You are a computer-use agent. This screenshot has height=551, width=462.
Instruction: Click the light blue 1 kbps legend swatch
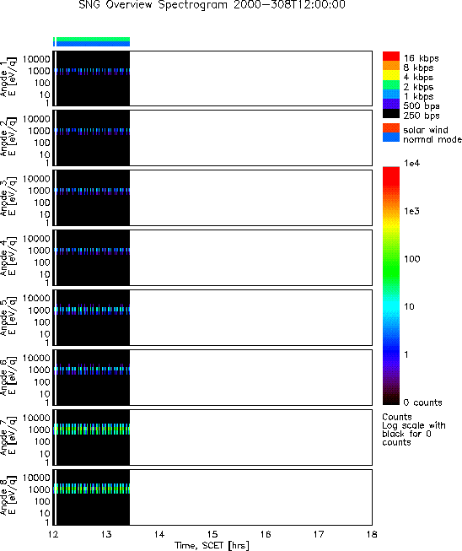[x=390, y=95]
